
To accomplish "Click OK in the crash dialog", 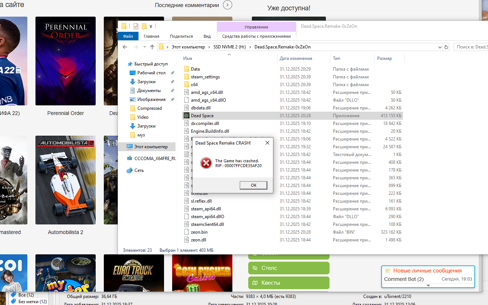I will point(253,185).
